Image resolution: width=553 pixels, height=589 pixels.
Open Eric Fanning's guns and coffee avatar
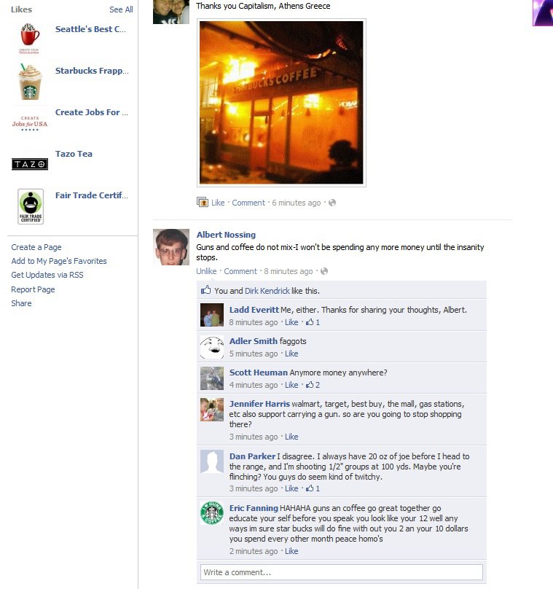pyautogui.click(x=212, y=512)
